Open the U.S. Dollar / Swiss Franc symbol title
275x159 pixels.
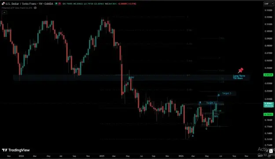(x=29, y=4)
